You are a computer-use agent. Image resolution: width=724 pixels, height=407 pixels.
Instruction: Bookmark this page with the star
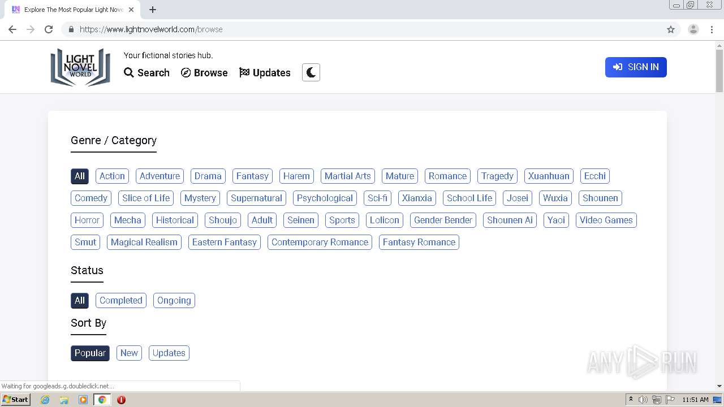coord(671,29)
